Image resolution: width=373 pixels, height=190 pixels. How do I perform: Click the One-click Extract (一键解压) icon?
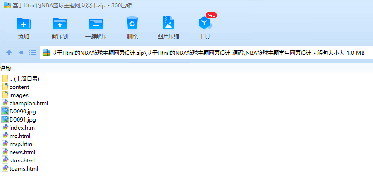point(96,24)
